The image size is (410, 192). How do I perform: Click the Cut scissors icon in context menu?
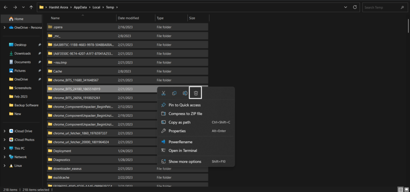(x=163, y=93)
